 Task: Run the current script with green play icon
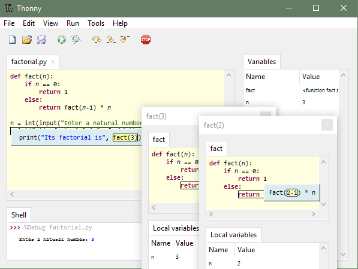pyautogui.click(x=62, y=40)
